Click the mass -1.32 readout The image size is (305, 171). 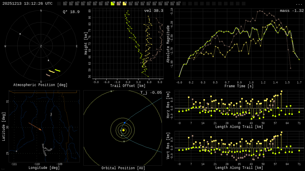(292, 11)
